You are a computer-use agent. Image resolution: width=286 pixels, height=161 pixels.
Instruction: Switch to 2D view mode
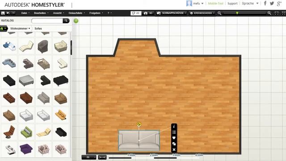[x=136, y=13]
